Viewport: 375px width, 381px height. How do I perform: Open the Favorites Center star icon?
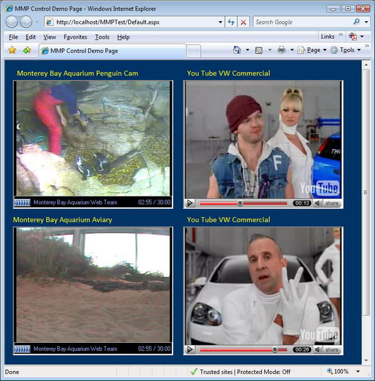(12, 50)
